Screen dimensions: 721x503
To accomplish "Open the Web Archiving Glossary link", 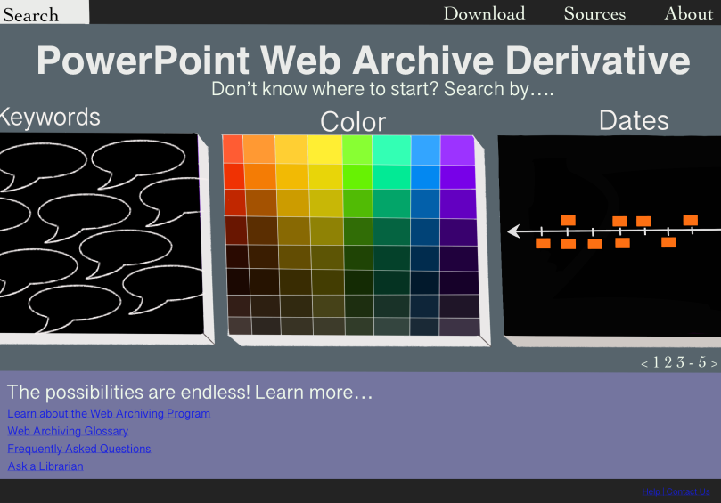I will pos(68,431).
